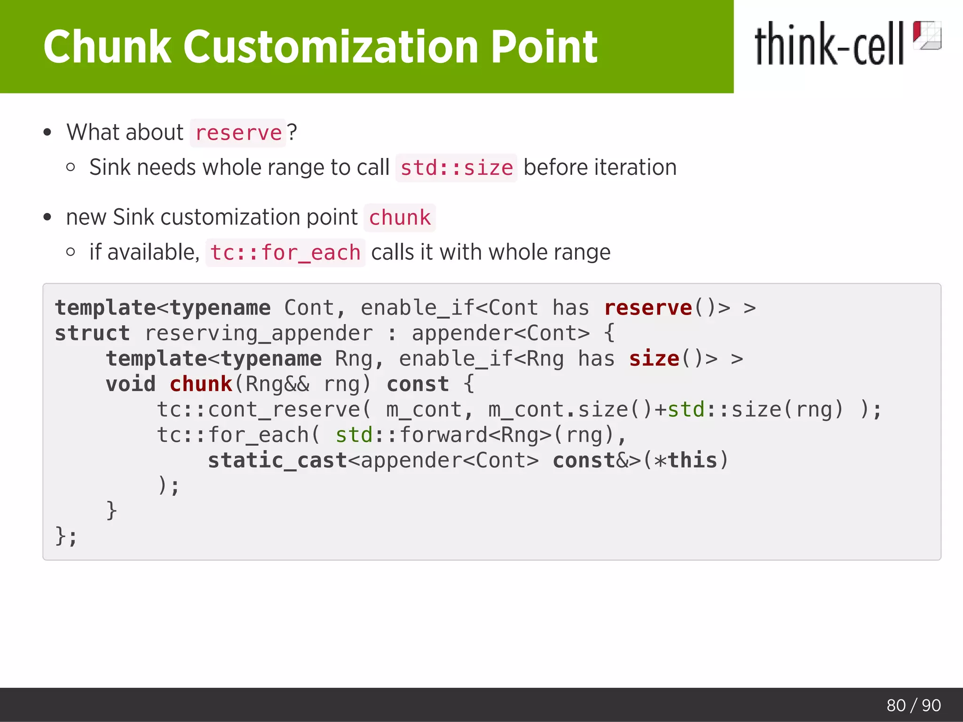Click the inline code 'tc::for_each'

coord(285,253)
